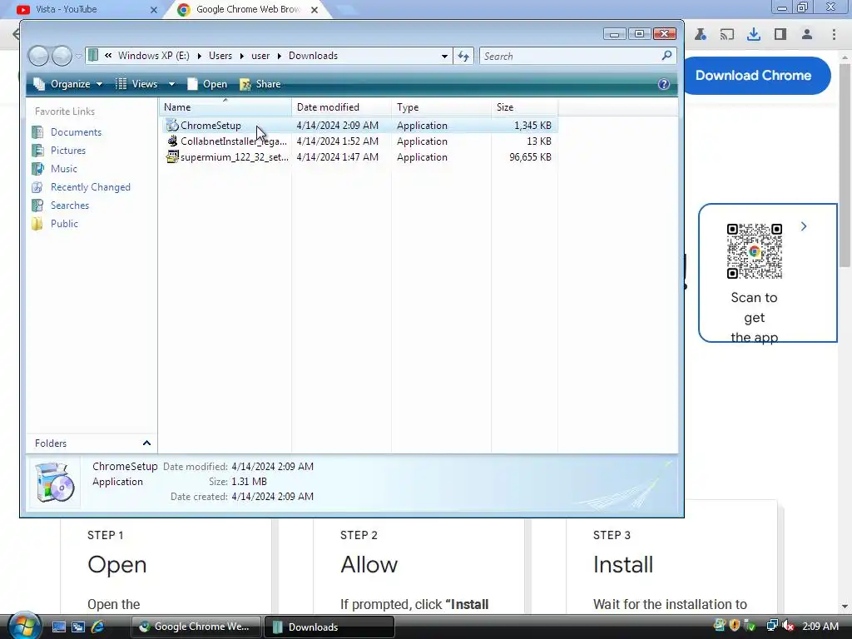Screen dimensions: 852x639
Task: Expand the Views dropdown arrow
Action: [171, 84]
